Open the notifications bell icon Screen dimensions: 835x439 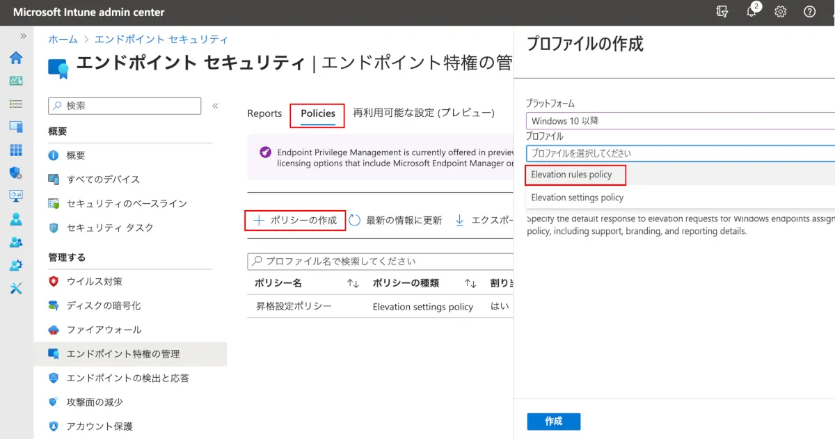click(751, 12)
